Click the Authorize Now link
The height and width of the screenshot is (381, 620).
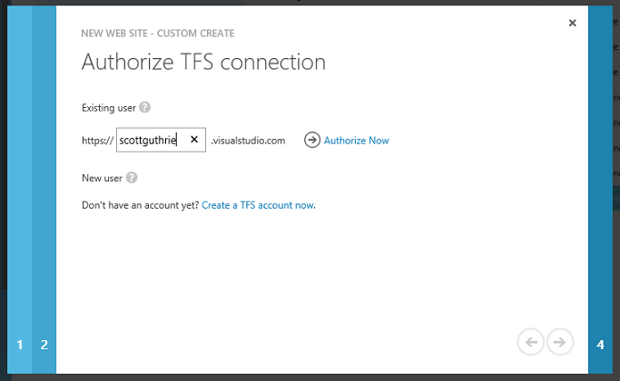(356, 141)
